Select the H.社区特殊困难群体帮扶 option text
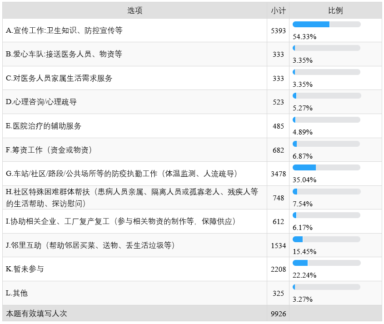This screenshot has height=324, width=384. (132, 197)
